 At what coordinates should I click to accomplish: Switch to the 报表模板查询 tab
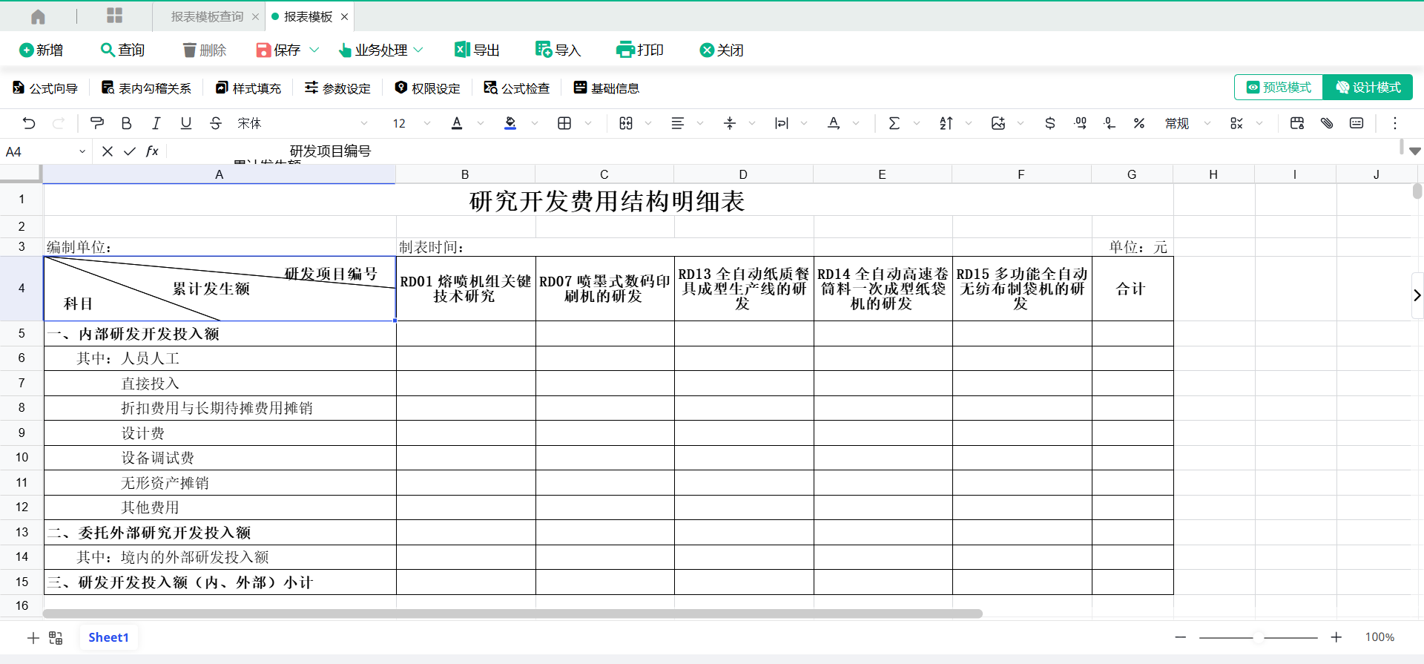pyautogui.click(x=207, y=16)
